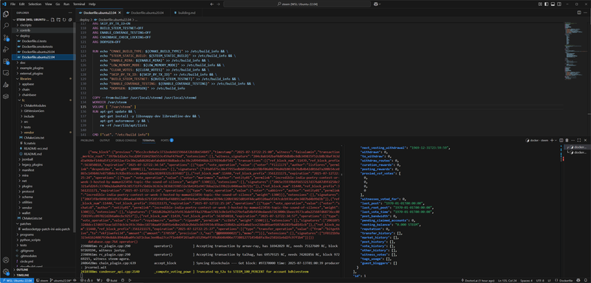Image resolution: width=591 pixels, height=283 pixels.
Task: Collapse all folders in Explorer
Action: [x=70, y=20]
